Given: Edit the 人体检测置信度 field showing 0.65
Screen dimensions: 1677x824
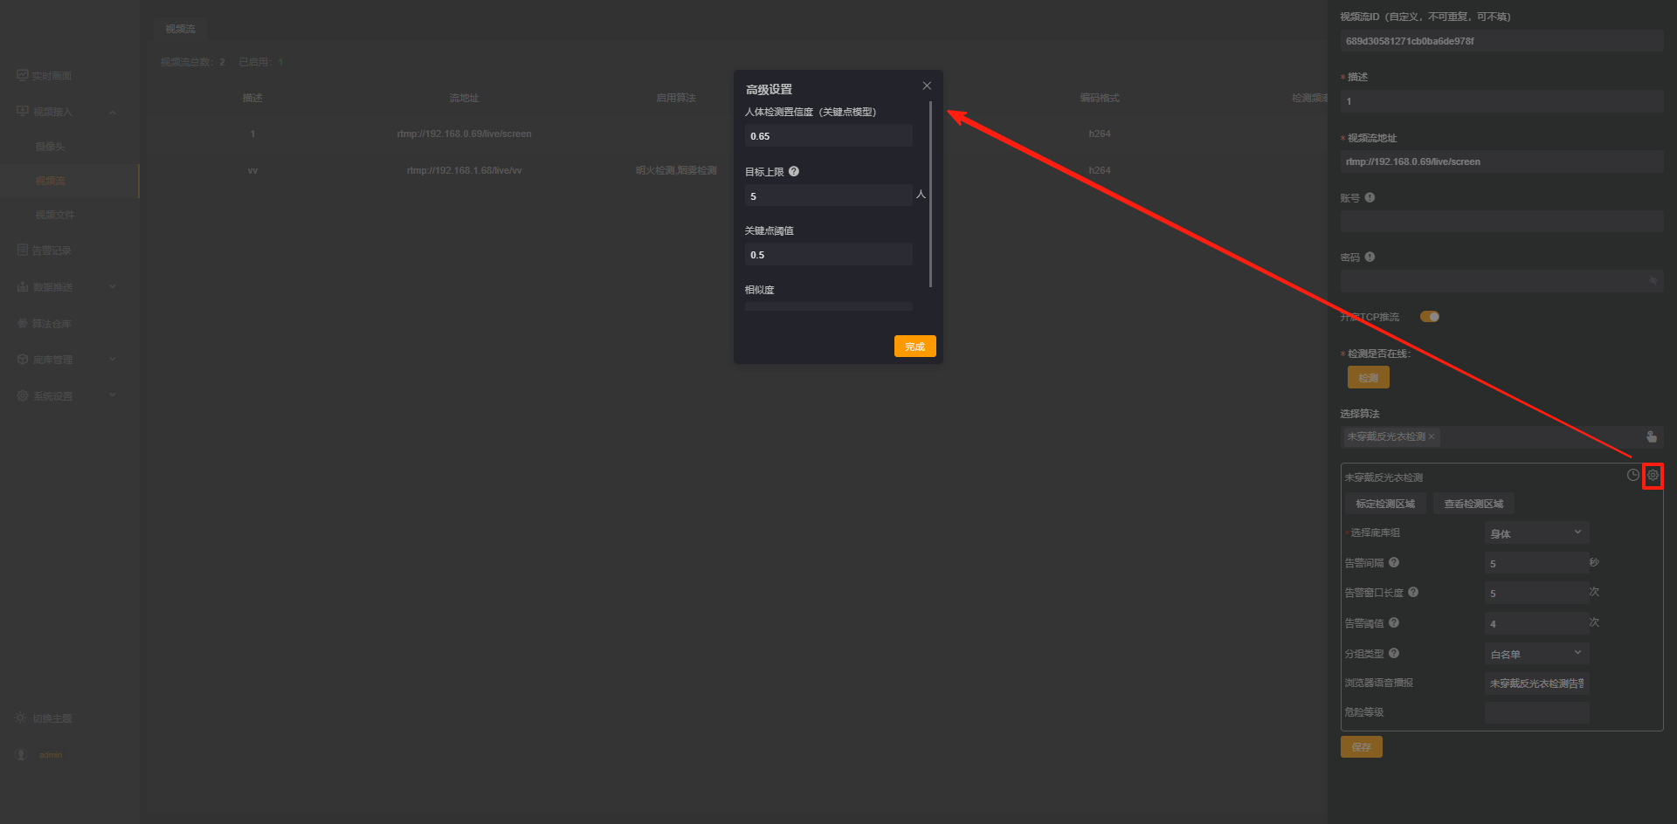Looking at the screenshot, I should [x=828, y=136].
